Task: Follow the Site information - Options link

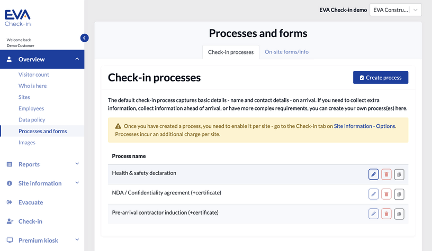Action: coord(364,126)
